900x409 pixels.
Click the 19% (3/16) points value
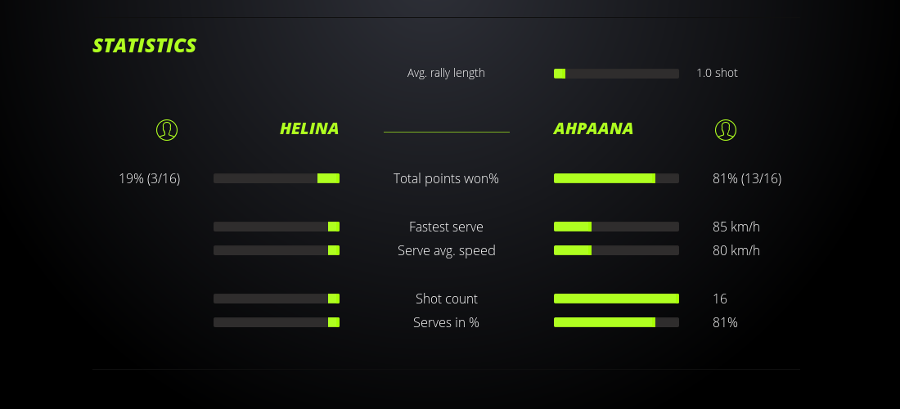(x=150, y=178)
